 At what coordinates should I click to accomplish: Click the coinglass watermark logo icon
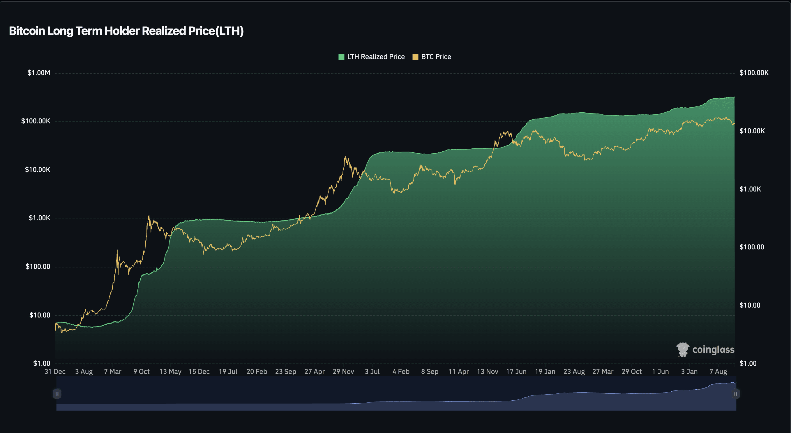(683, 349)
